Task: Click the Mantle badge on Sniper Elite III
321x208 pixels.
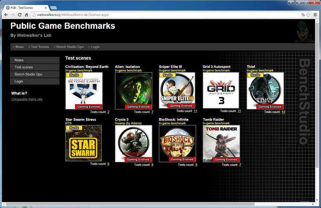Action: 167,75
